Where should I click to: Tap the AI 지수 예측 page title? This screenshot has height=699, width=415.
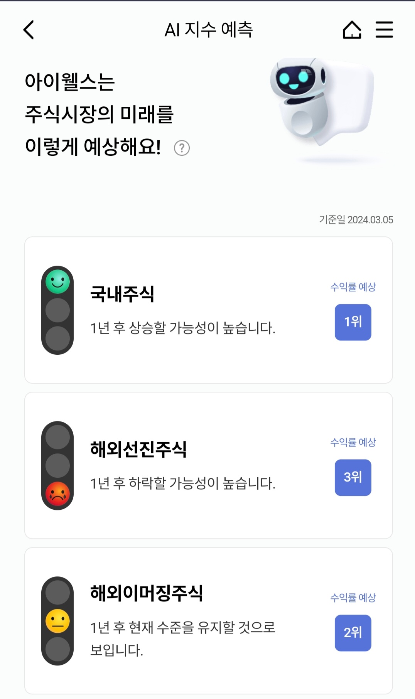click(x=208, y=30)
